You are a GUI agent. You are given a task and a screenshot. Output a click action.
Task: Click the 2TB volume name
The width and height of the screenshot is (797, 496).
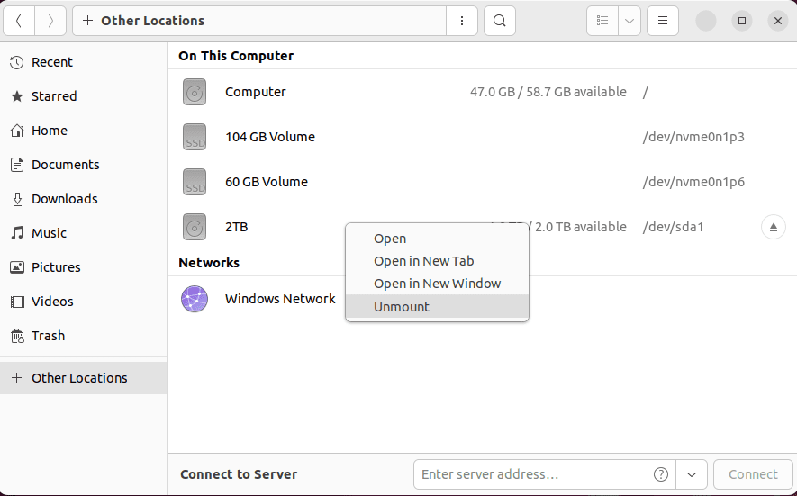[x=236, y=227]
